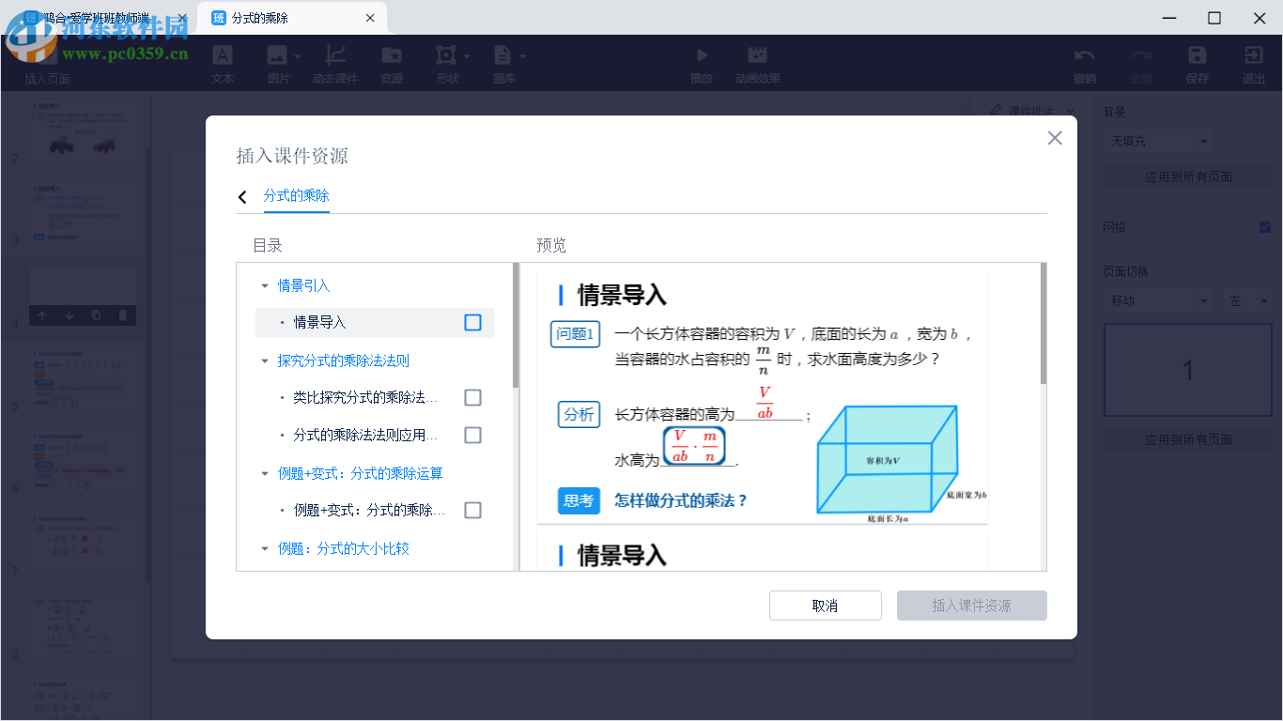This screenshot has height=721, width=1283.
Task: Click the 动态课件 (Dynamic Courseware) icon
Action: point(336,62)
